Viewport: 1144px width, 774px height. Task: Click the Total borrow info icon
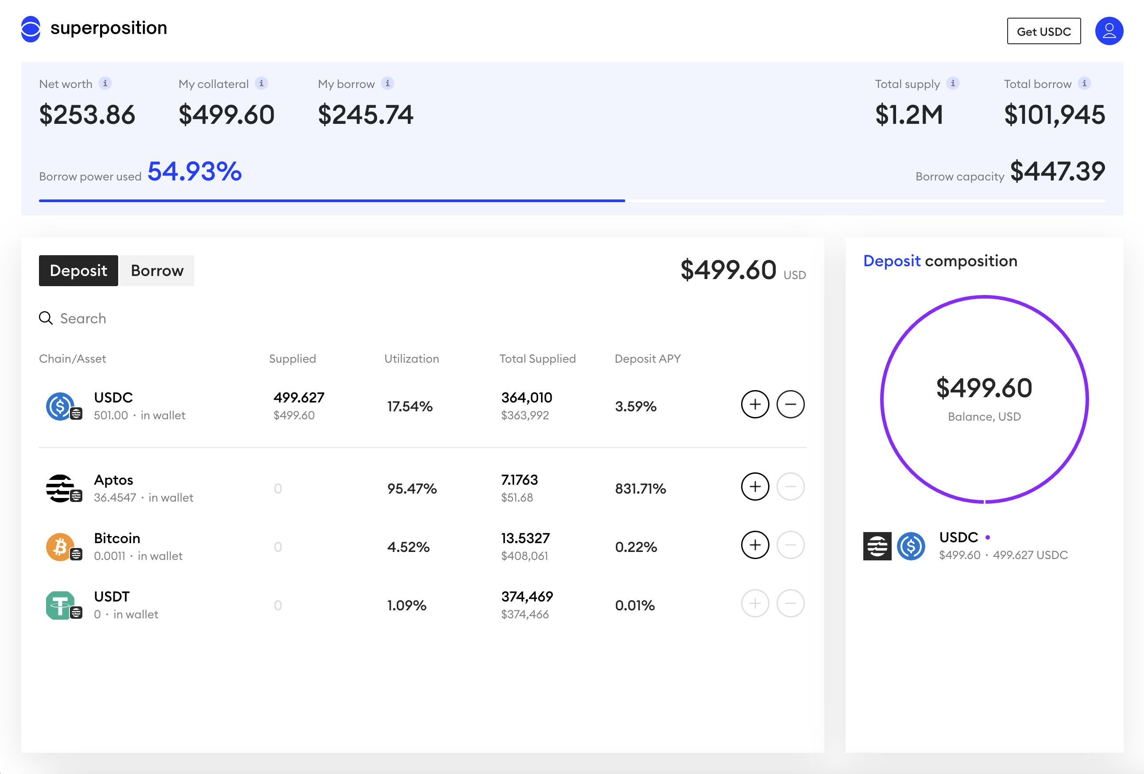[x=1084, y=83]
